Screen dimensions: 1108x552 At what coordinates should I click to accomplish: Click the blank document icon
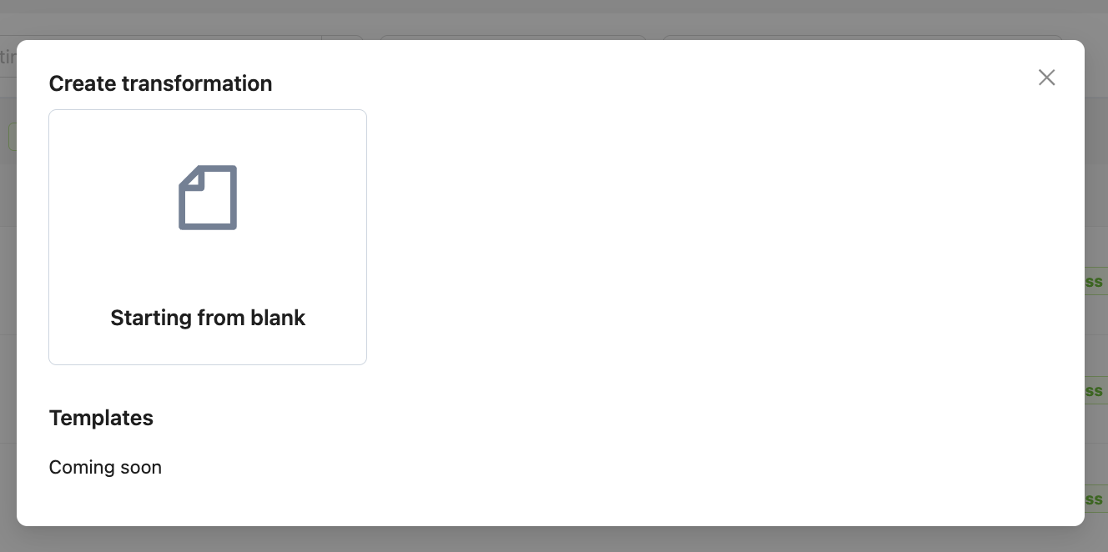208,198
